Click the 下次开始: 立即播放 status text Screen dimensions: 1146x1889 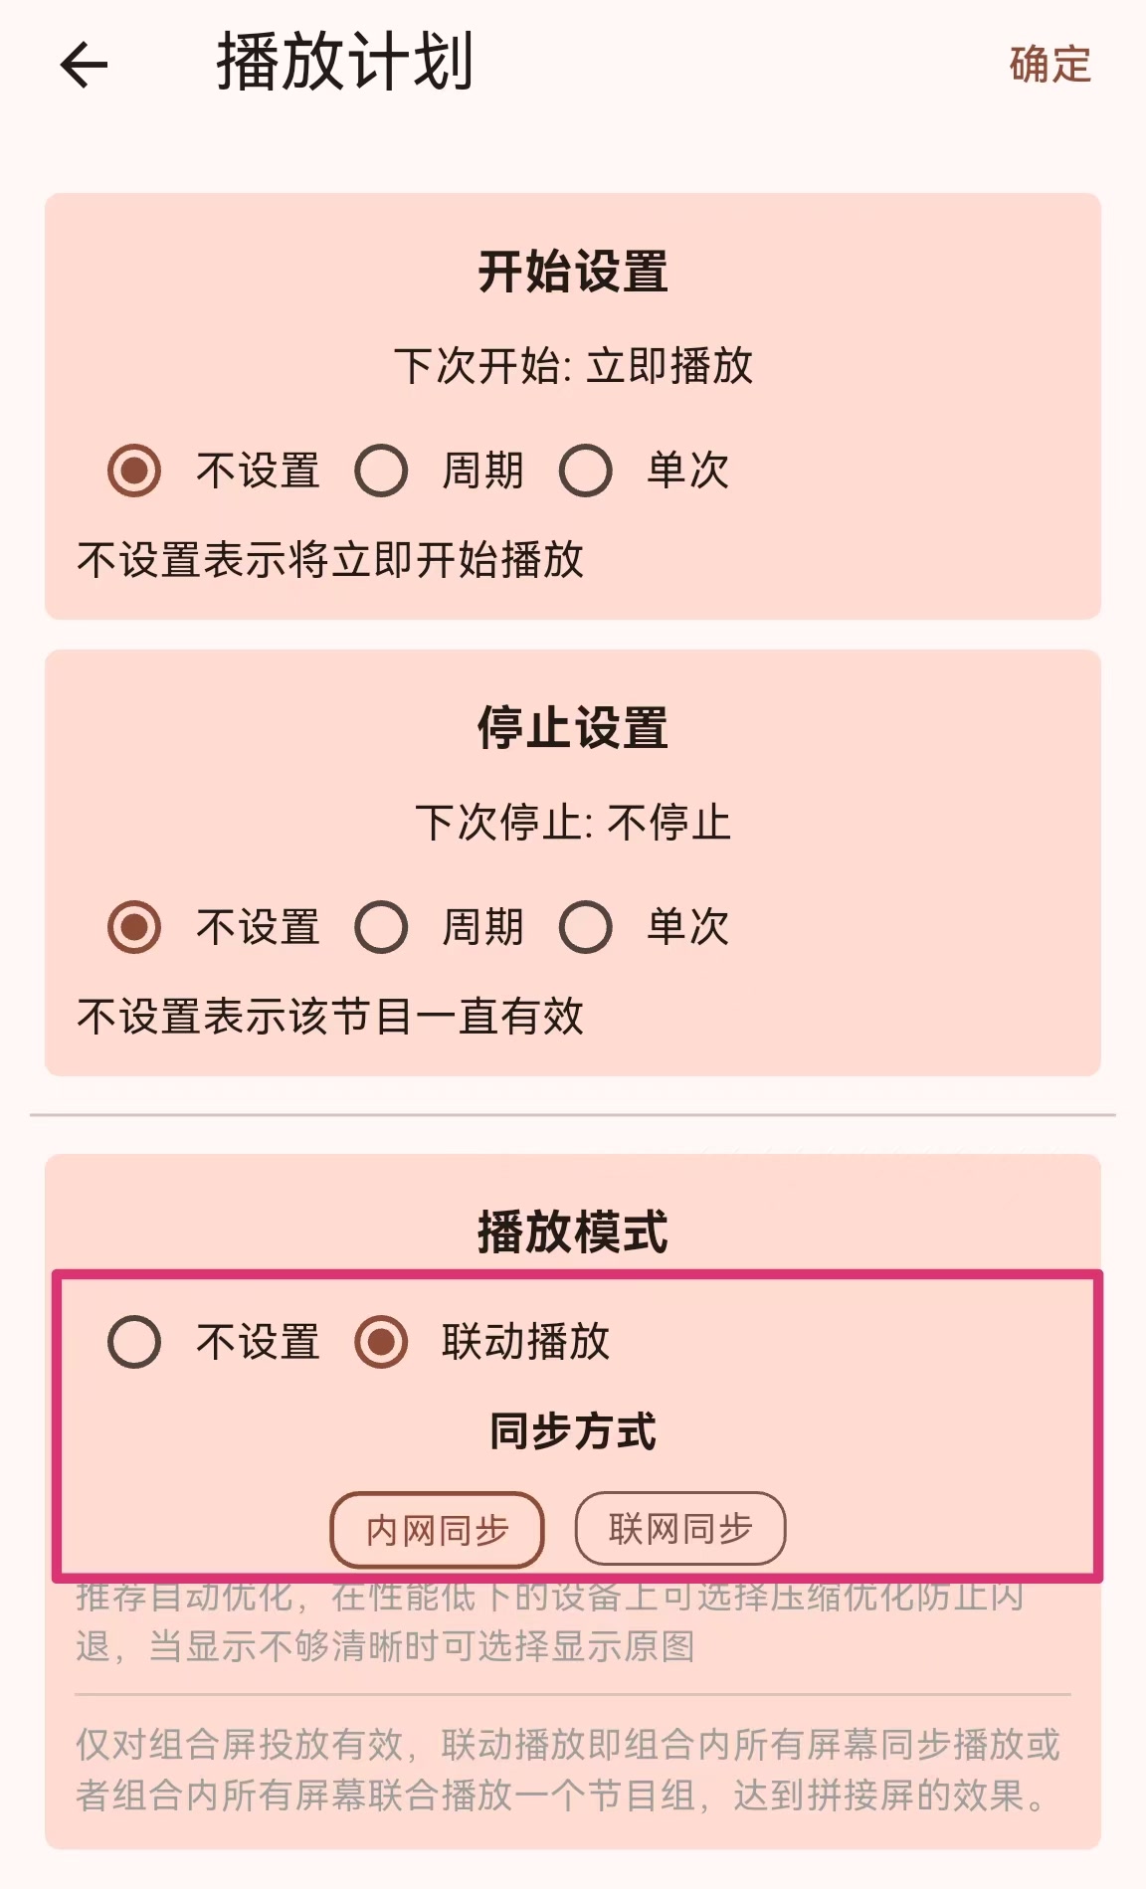click(x=573, y=366)
